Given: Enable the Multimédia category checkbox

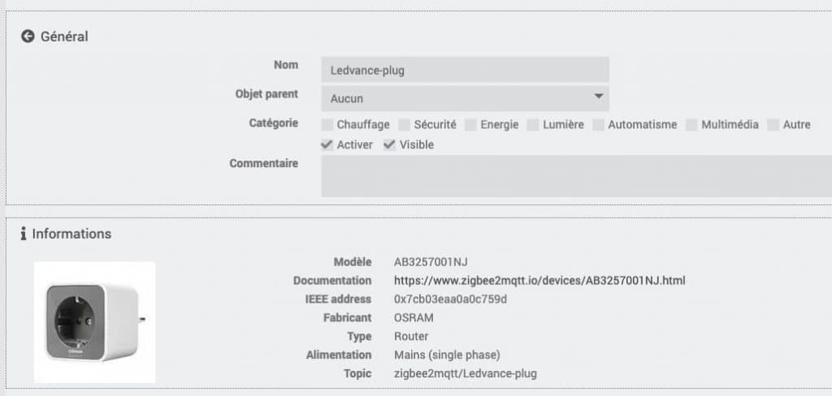Looking at the screenshot, I should point(691,125).
